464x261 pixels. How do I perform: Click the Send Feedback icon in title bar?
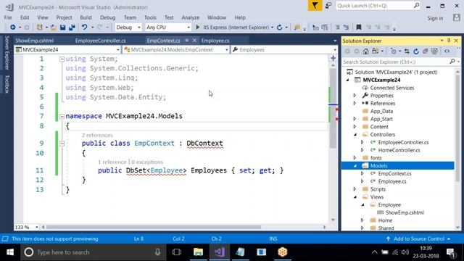(328, 5)
